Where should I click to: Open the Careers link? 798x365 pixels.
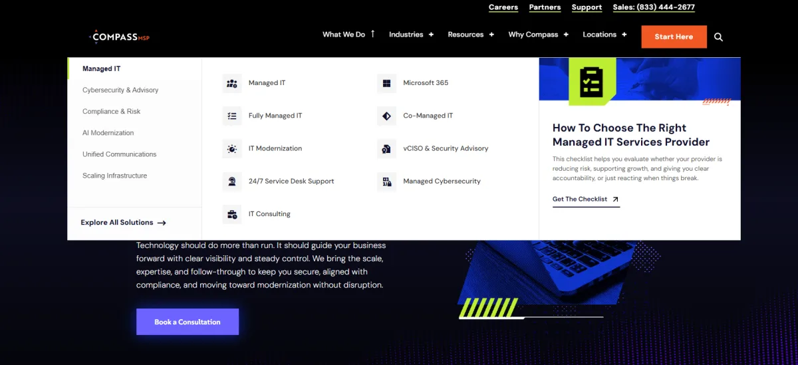tap(503, 7)
